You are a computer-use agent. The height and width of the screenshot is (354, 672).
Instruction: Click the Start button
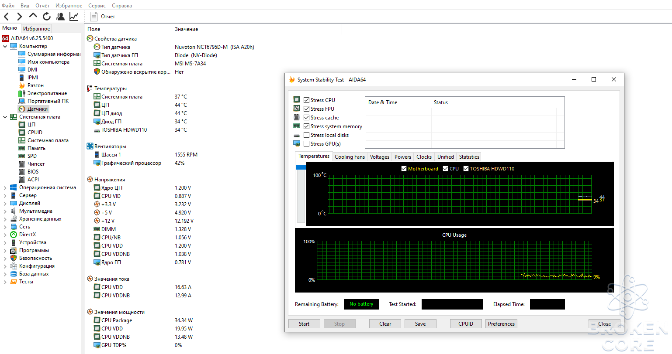(304, 324)
